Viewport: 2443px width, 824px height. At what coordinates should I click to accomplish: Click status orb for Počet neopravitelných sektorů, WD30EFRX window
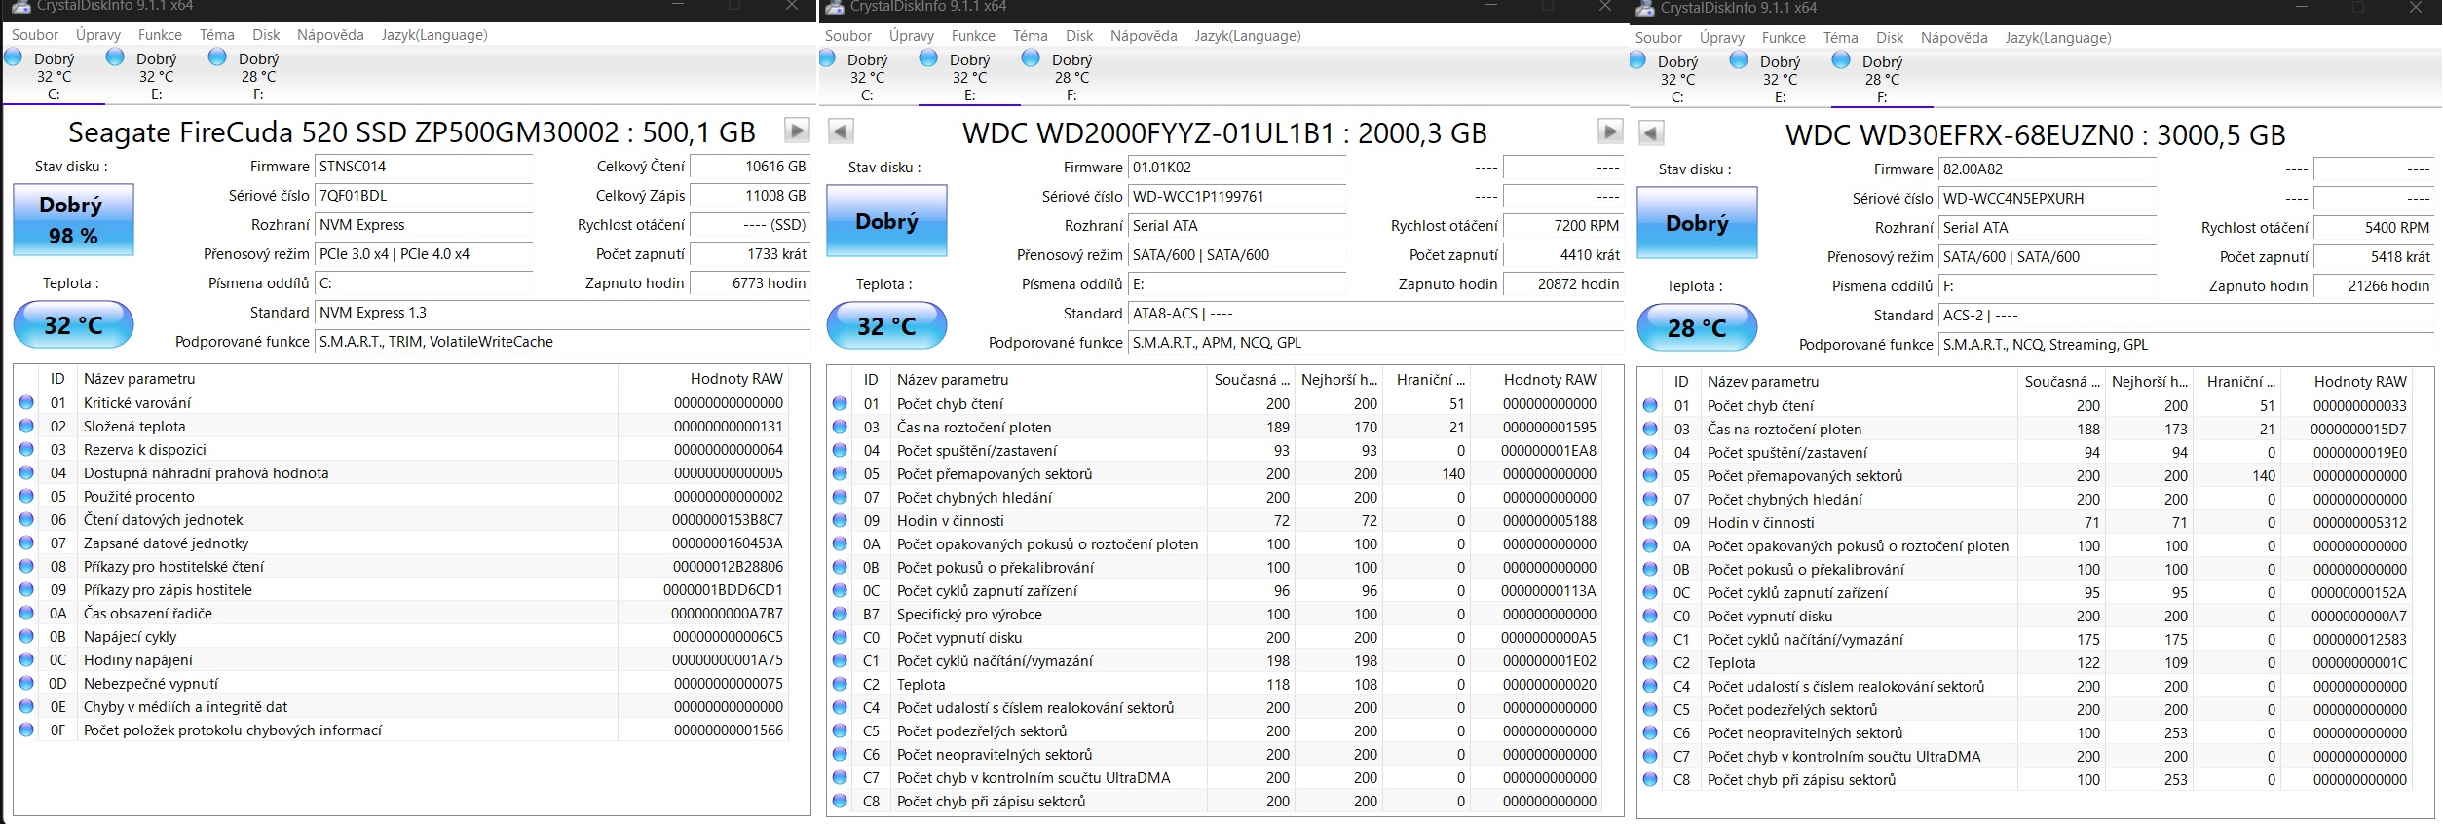point(1650,732)
